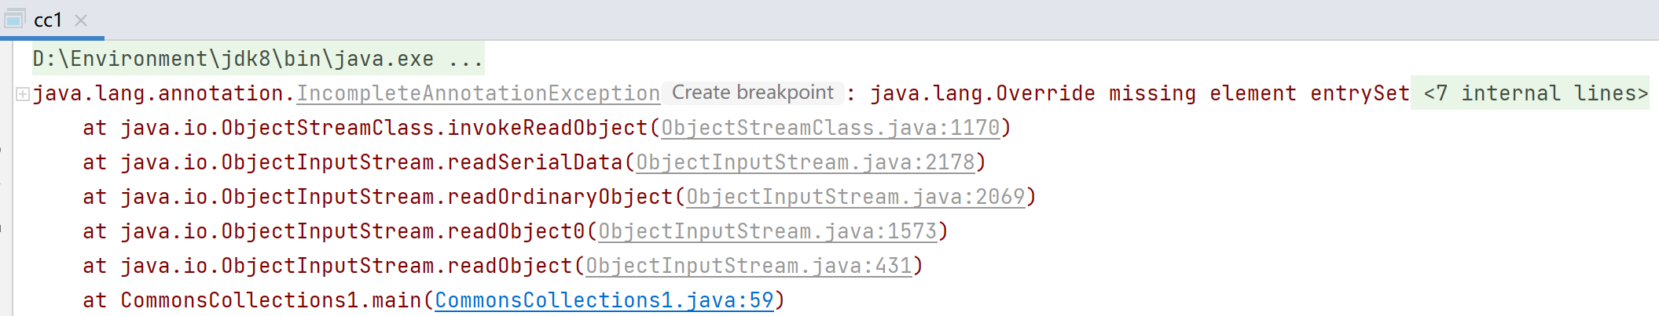
Task: Click the java.lang.annotation package text
Action: coord(157,93)
